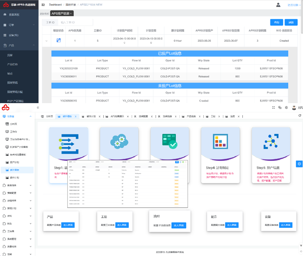Click 进入界面 button on 配方 card

click(x=232, y=225)
